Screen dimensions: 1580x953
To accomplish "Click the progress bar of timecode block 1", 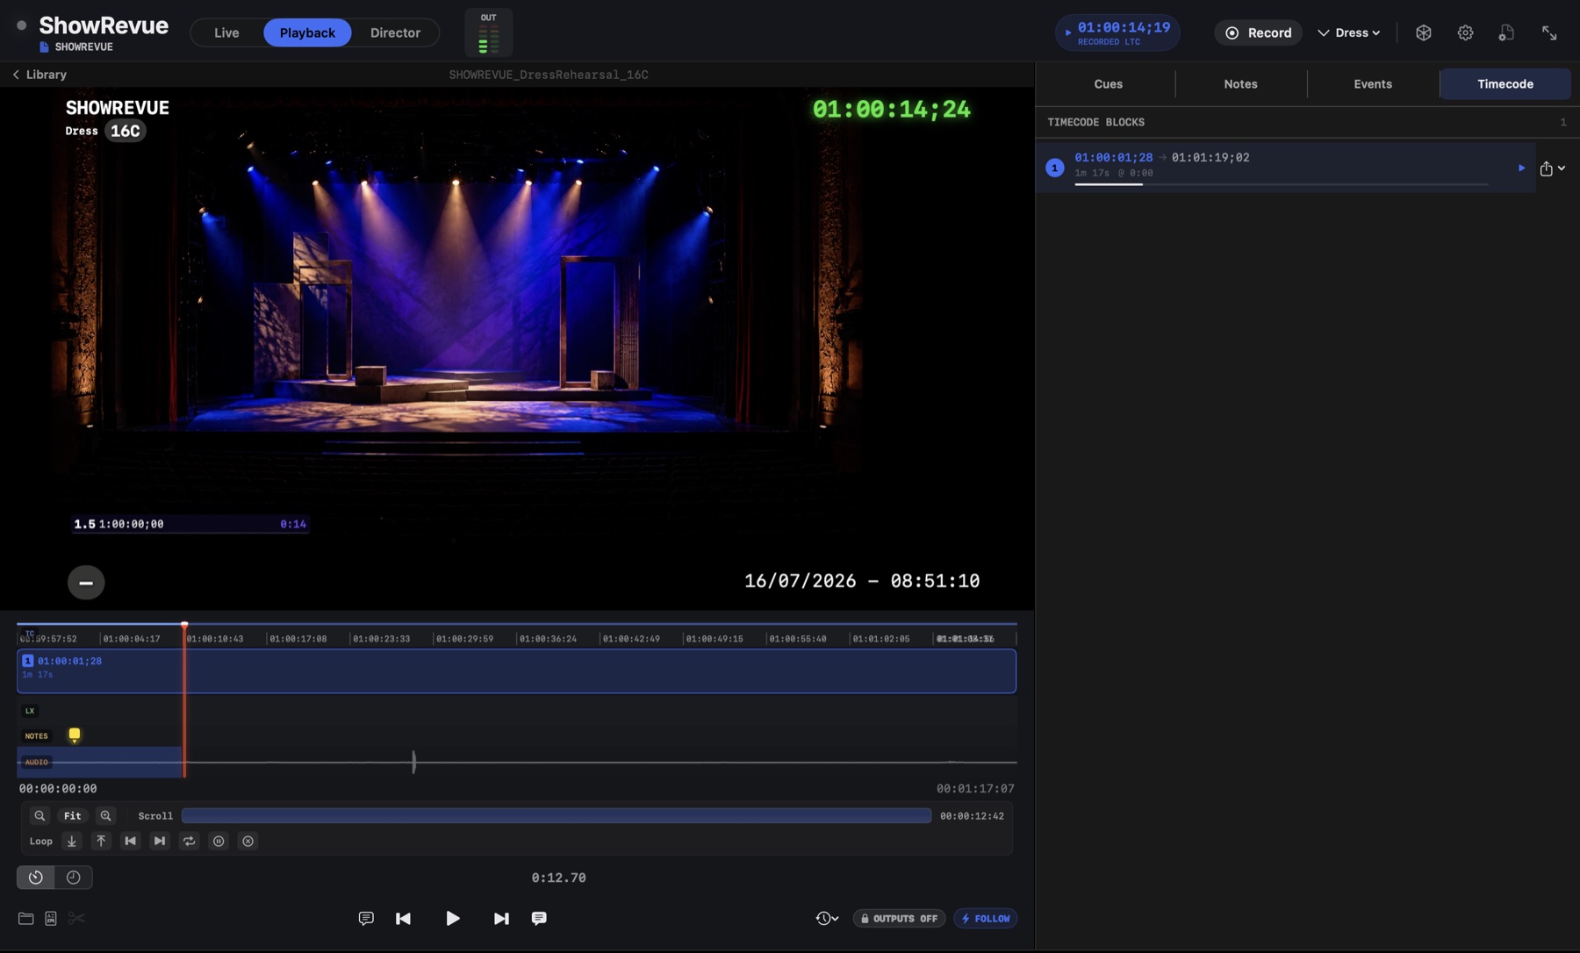I will [1281, 184].
